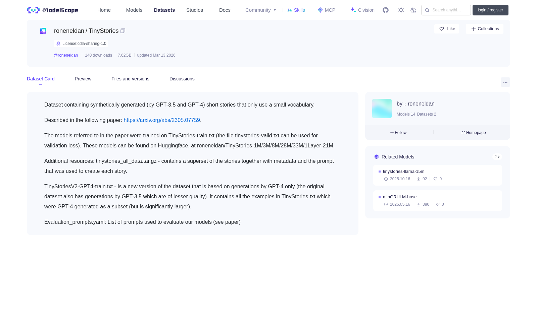The width and height of the screenshot is (537, 335).
Task: Click heart icon on tinystories-llama-15m card
Action: coord(435,179)
